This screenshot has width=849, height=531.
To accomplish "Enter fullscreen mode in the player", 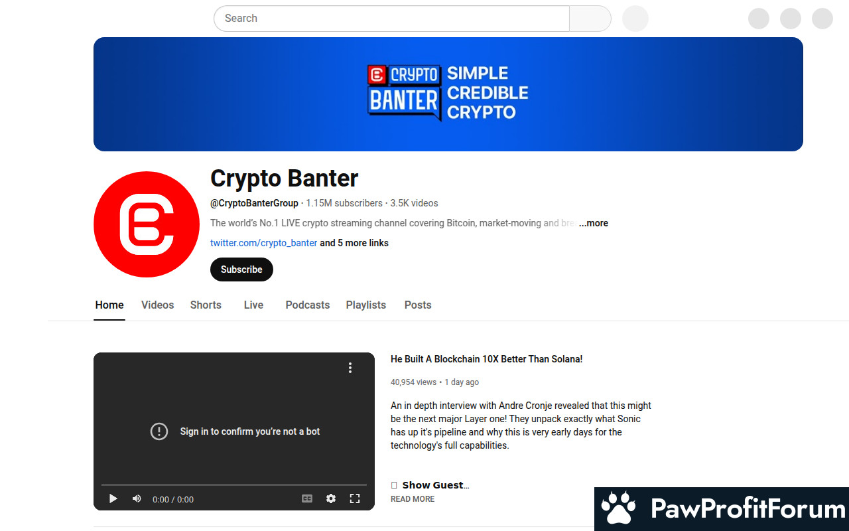I will [355, 498].
